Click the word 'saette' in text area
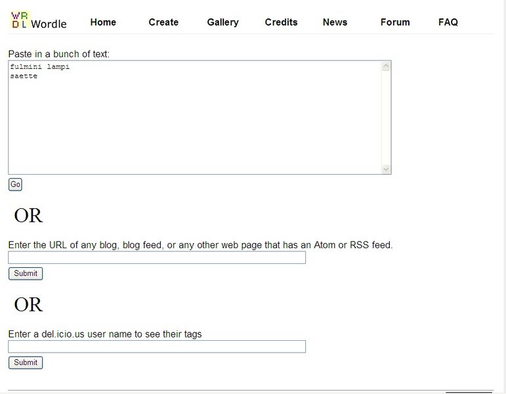This screenshot has width=506, height=394. click(24, 76)
